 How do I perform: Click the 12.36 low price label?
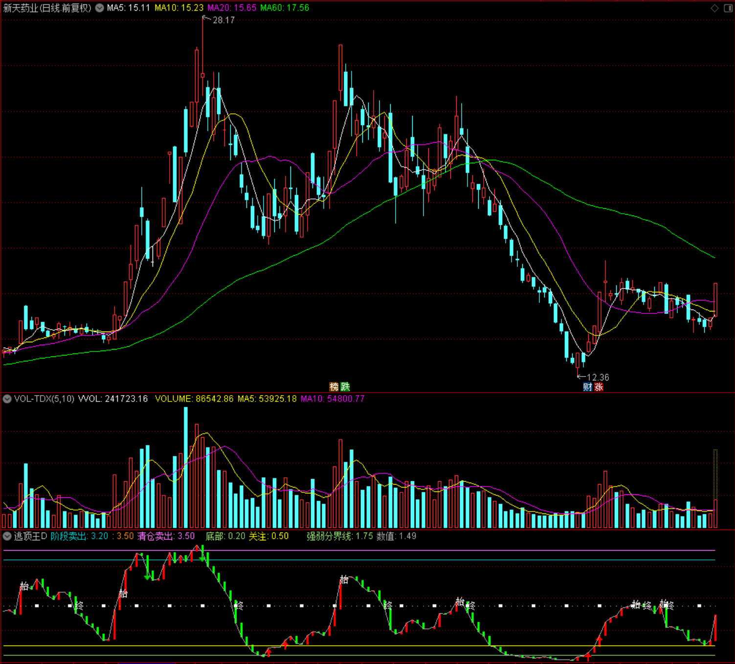pos(598,377)
